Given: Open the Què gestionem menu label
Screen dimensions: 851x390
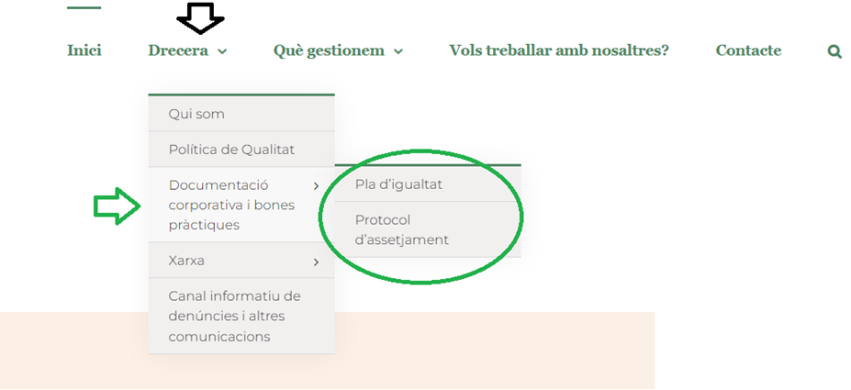Looking at the screenshot, I should (x=329, y=50).
